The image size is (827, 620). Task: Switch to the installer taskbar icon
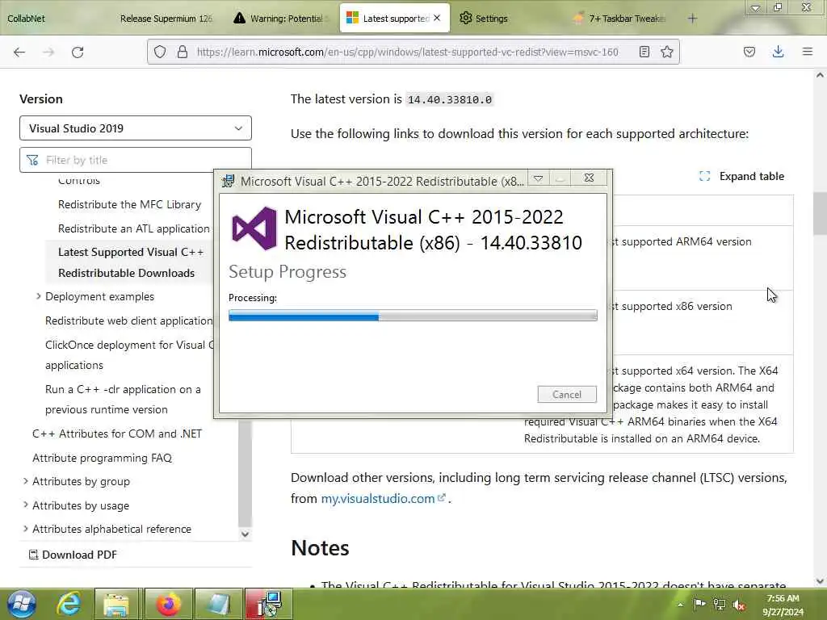(268, 604)
